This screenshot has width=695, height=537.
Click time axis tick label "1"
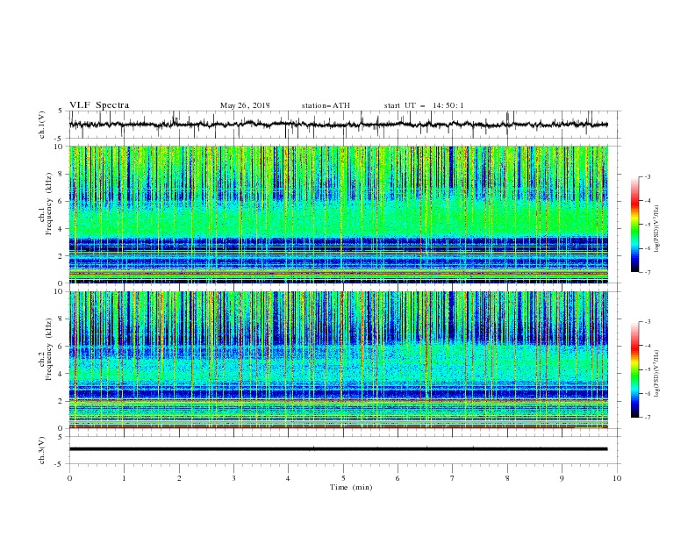coord(124,478)
